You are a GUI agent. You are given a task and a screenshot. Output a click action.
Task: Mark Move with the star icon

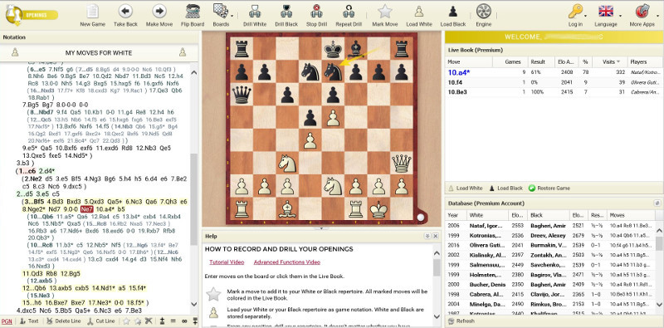384,12
